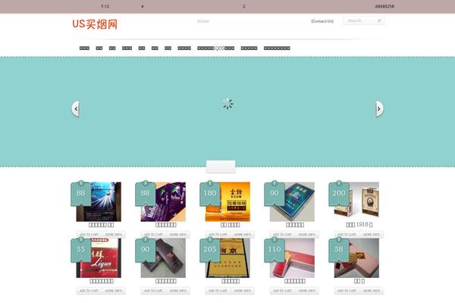Advance to the next banner slide

[x=379, y=109]
